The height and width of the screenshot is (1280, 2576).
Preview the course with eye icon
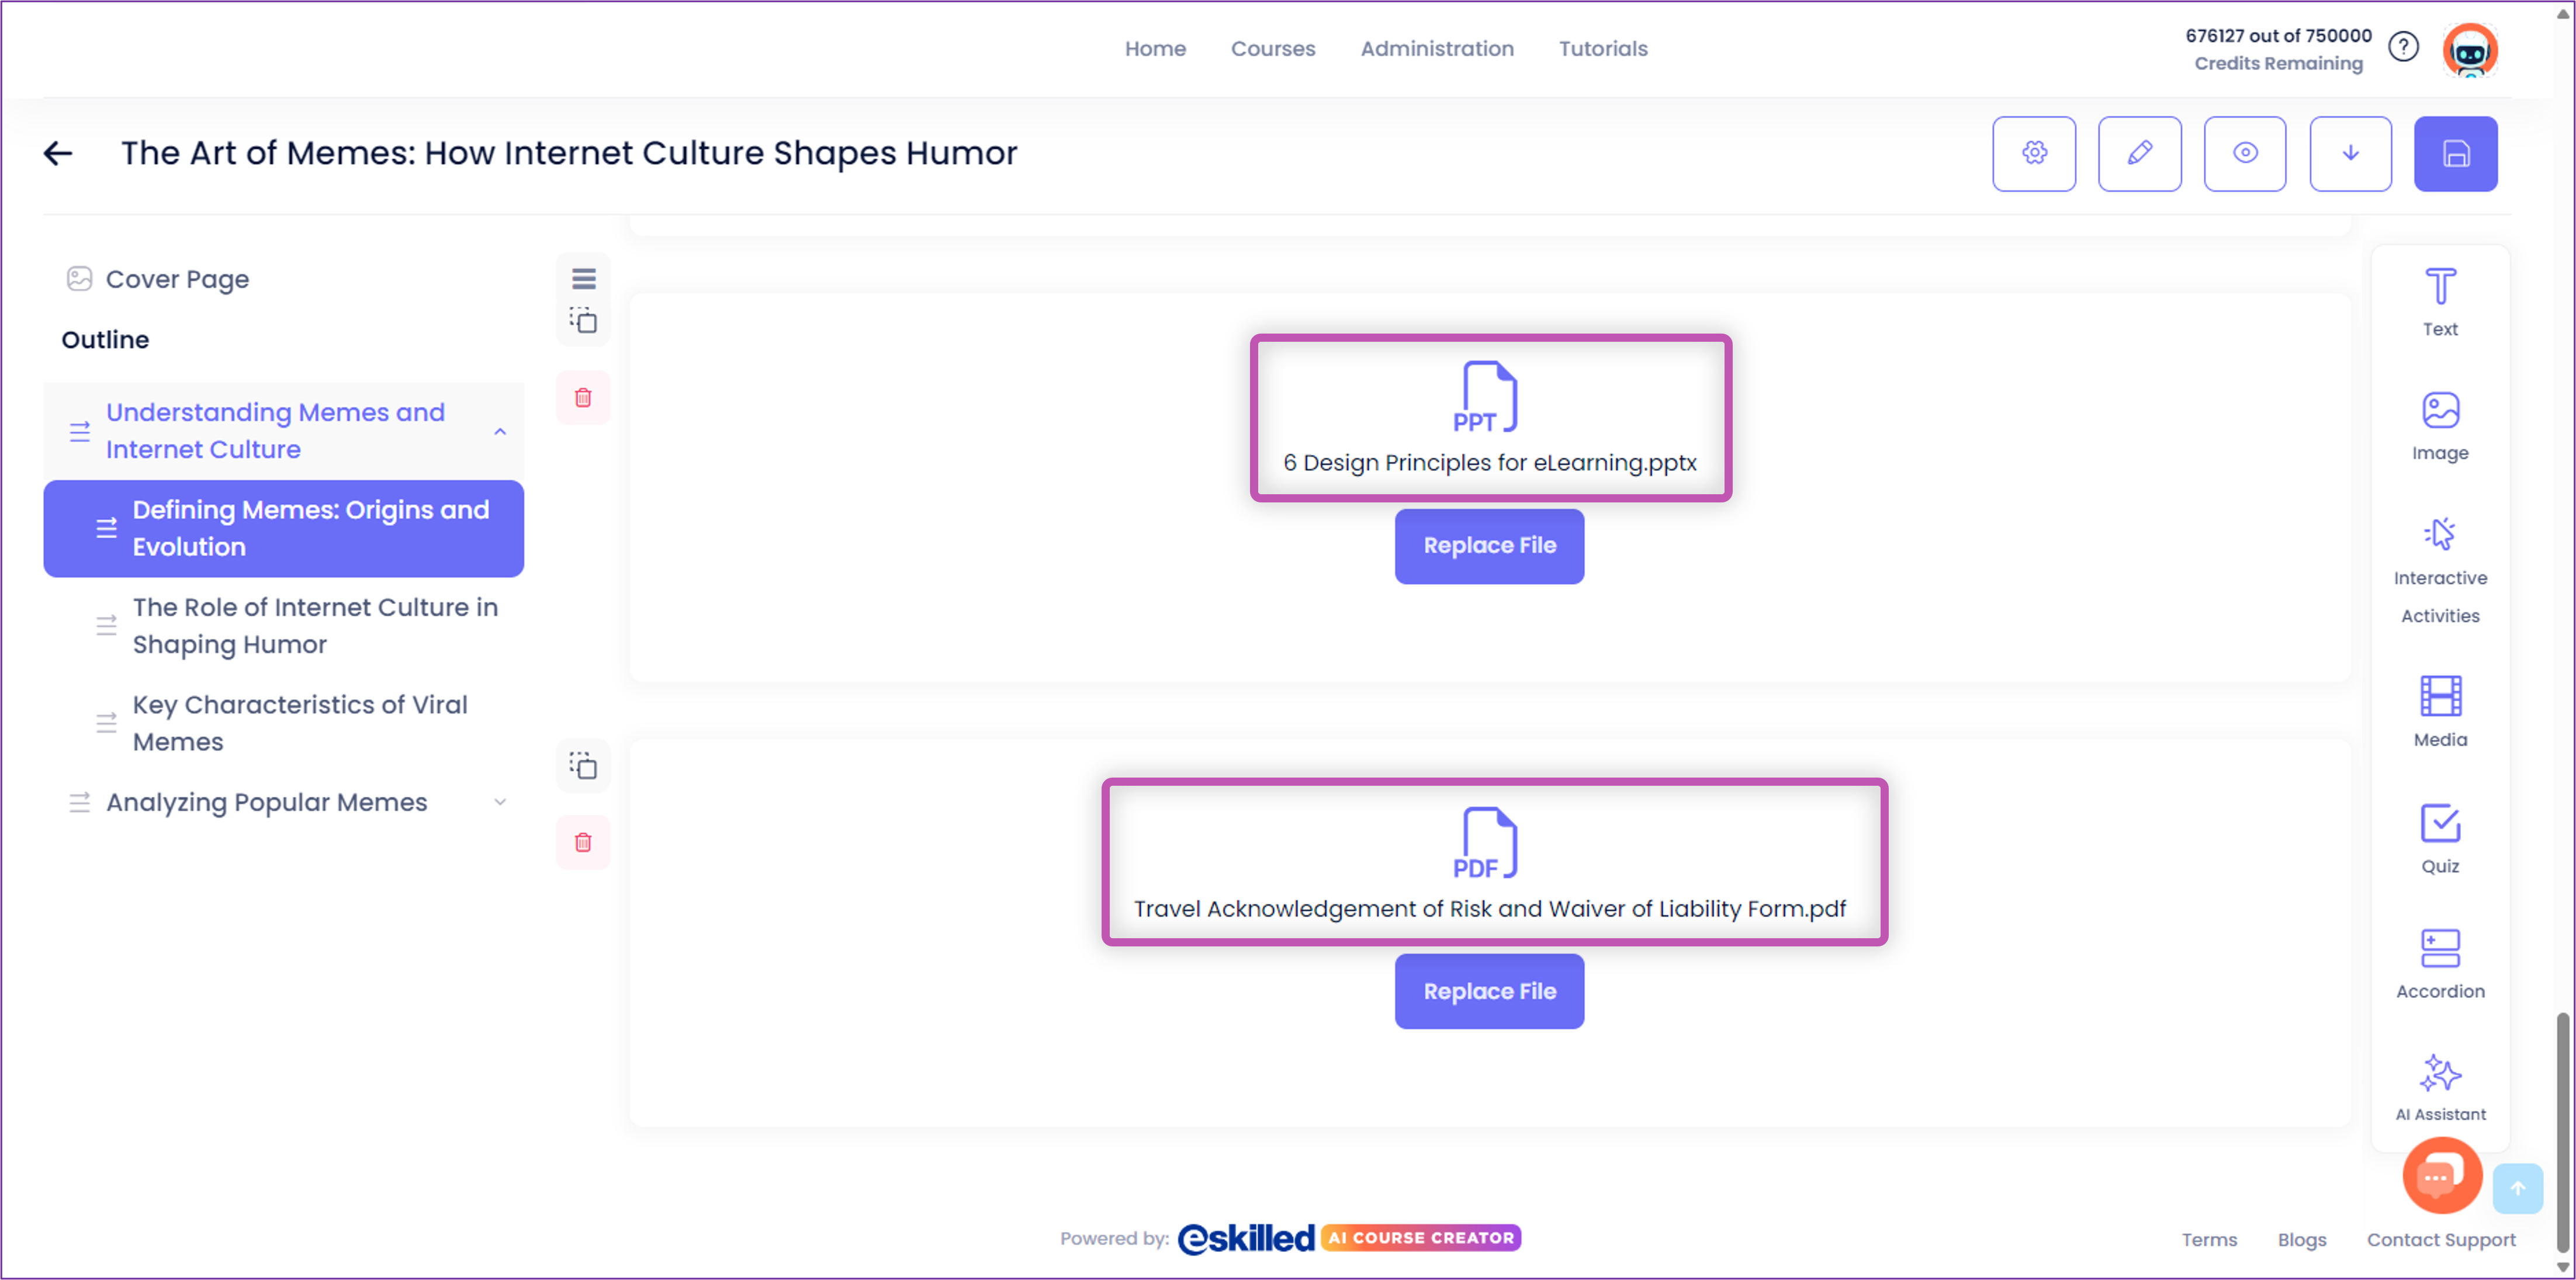[2245, 153]
